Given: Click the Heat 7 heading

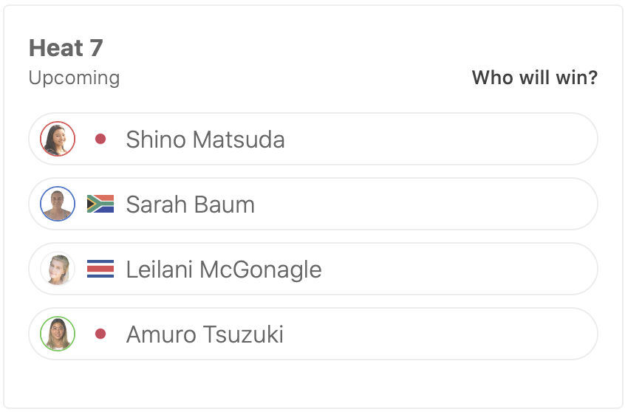Looking at the screenshot, I should (66, 48).
